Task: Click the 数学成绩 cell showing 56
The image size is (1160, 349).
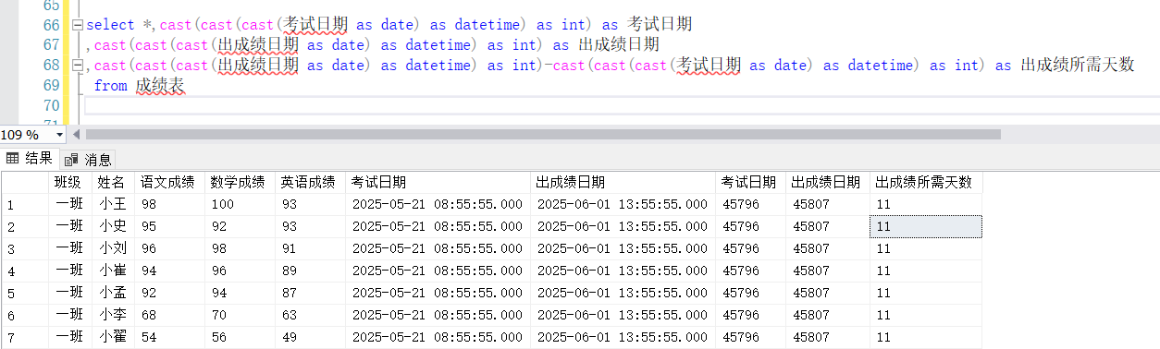Action: [240, 337]
